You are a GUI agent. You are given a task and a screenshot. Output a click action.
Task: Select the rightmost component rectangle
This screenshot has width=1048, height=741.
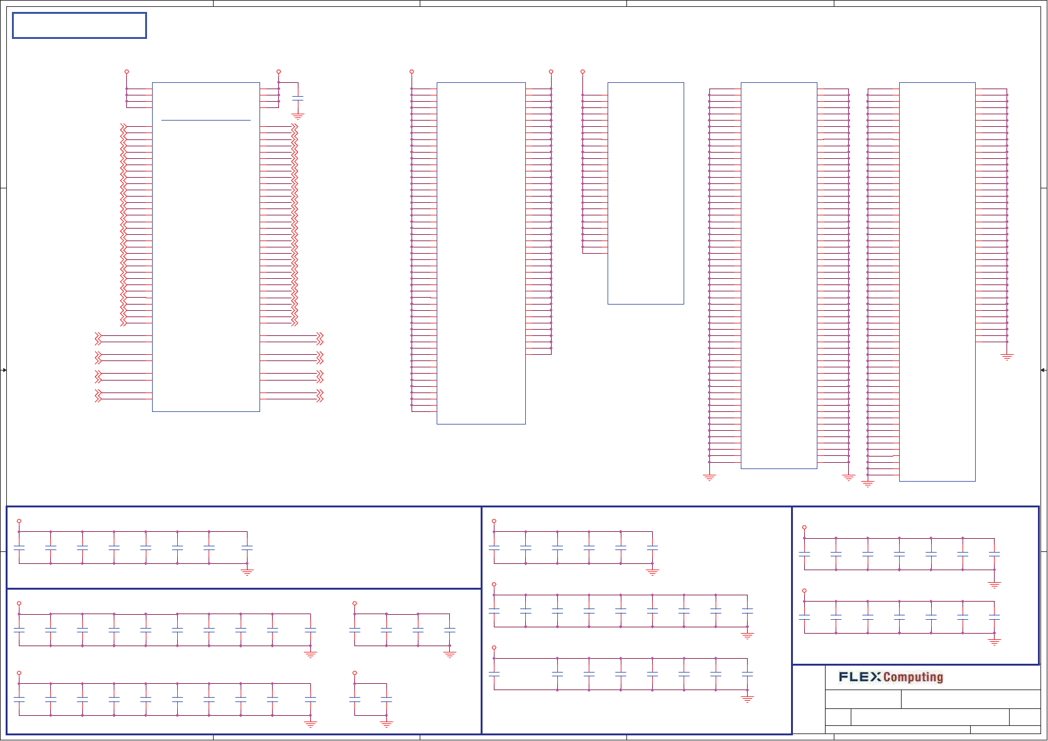(937, 282)
